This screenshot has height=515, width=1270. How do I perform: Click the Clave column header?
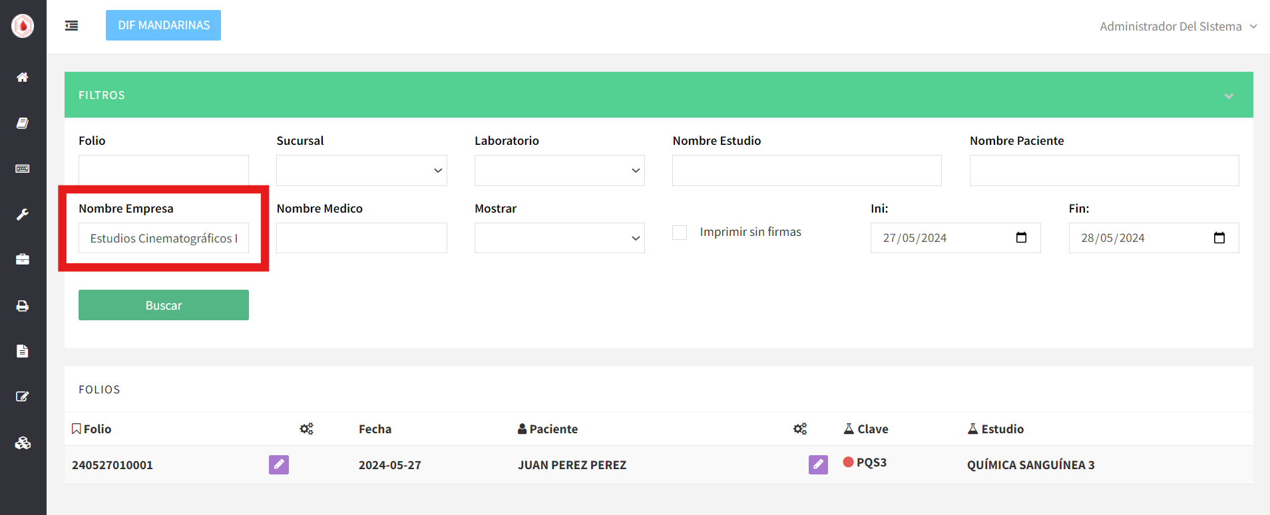(x=866, y=429)
